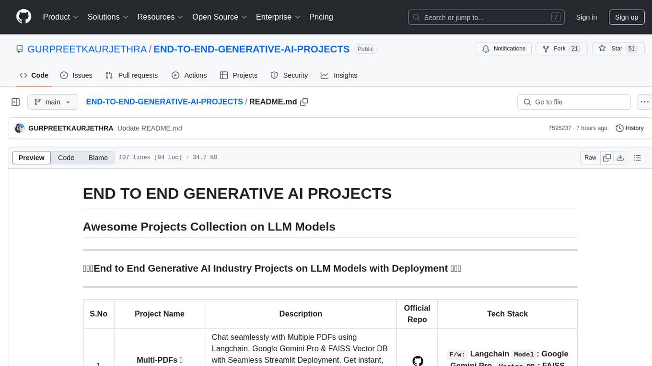Switch to the Pull requests tab

[131, 75]
